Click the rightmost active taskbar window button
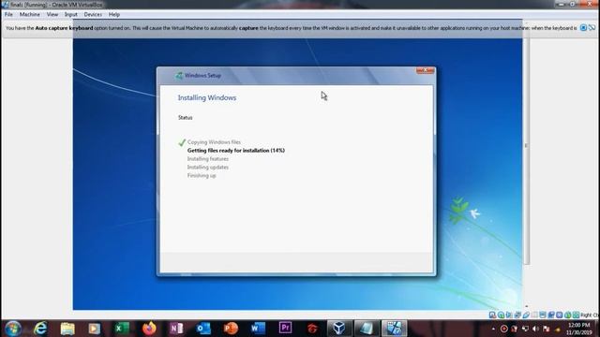Image resolution: width=600 pixels, height=337 pixels. (x=394, y=329)
